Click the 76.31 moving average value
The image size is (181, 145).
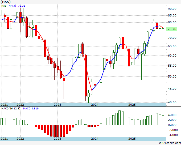22,6
